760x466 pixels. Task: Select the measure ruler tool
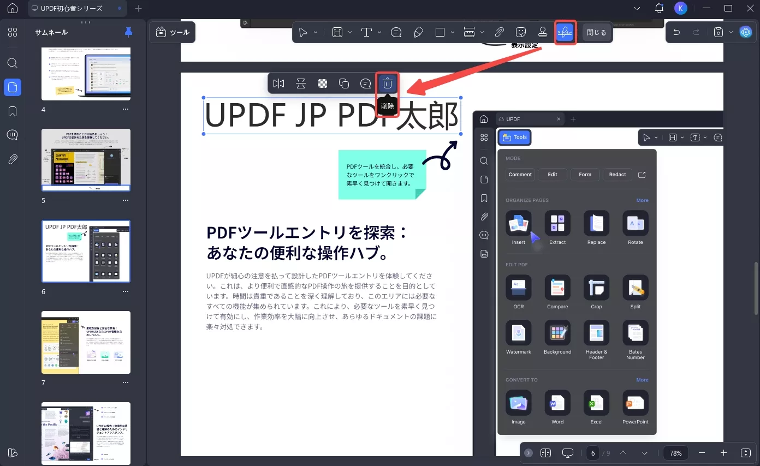click(469, 33)
